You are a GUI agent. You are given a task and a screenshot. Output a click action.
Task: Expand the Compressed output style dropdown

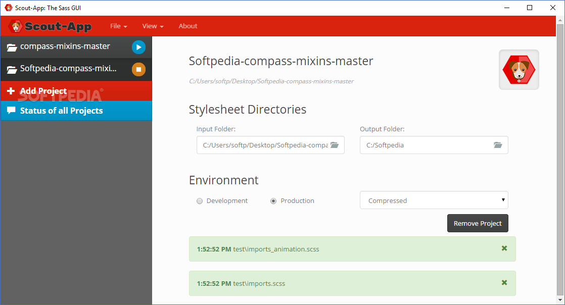pyautogui.click(x=434, y=200)
